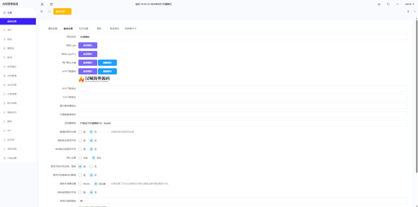Expand the tab options chevron at far right
The height and width of the screenshot is (207, 418).
click(415, 11)
